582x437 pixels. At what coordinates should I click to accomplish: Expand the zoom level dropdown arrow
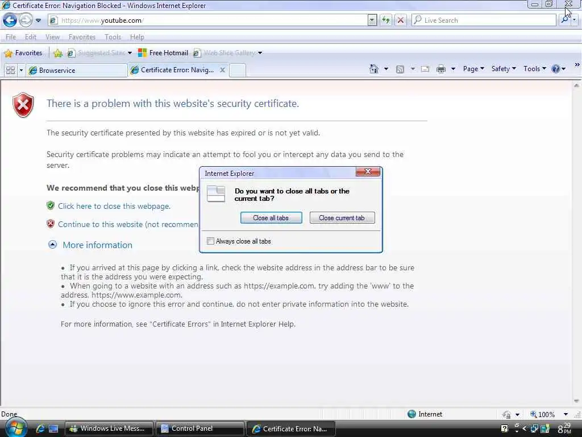[x=566, y=414]
